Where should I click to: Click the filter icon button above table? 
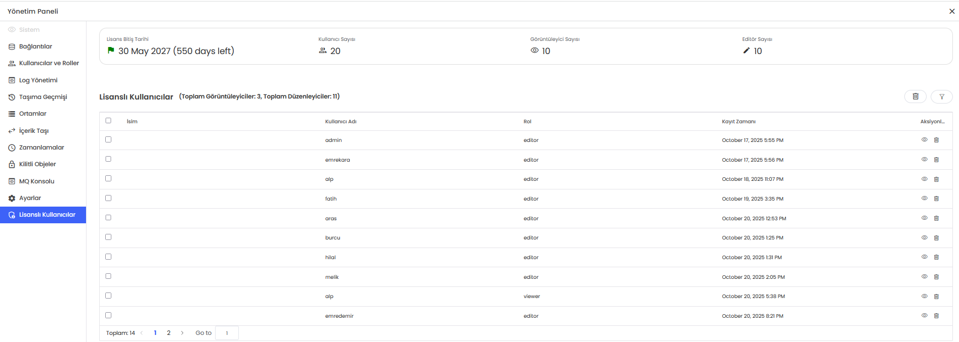tap(941, 96)
